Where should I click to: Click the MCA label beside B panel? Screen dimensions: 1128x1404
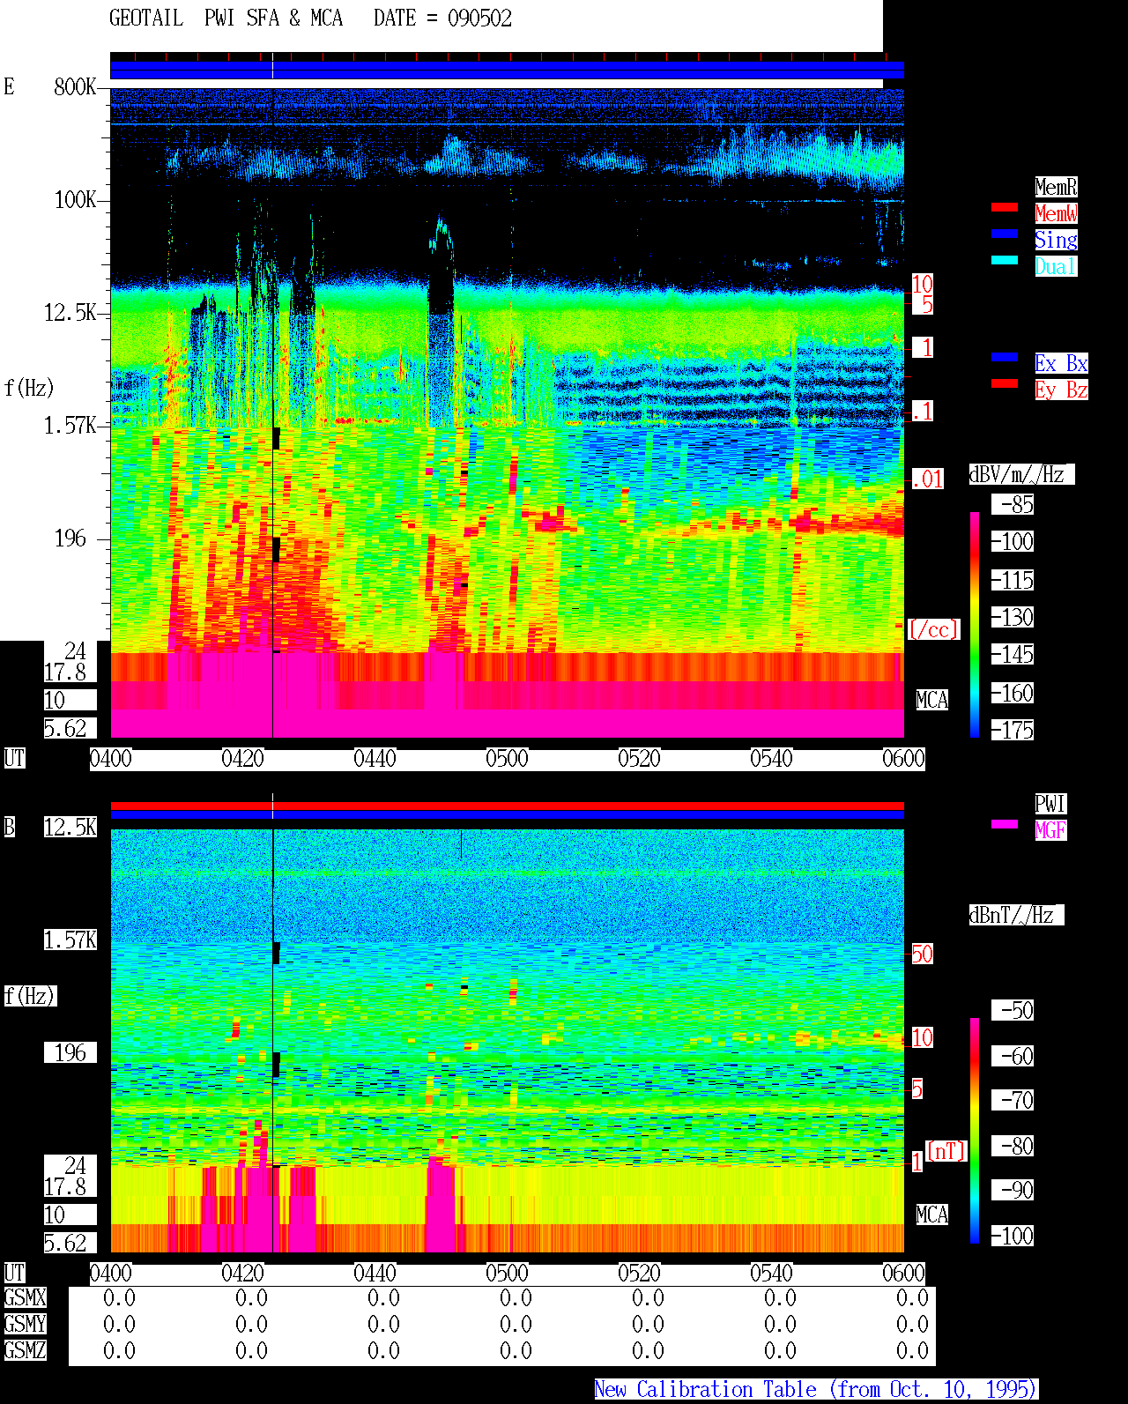[x=932, y=1215]
